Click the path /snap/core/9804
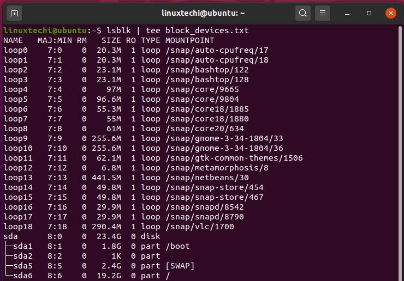Image resolution: width=404 pixels, height=281 pixels. click(x=202, y=99)
